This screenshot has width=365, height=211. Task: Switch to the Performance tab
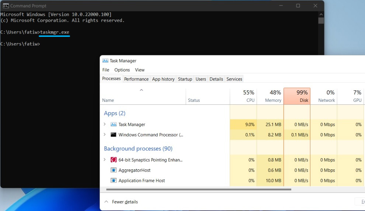pos(136,79)
